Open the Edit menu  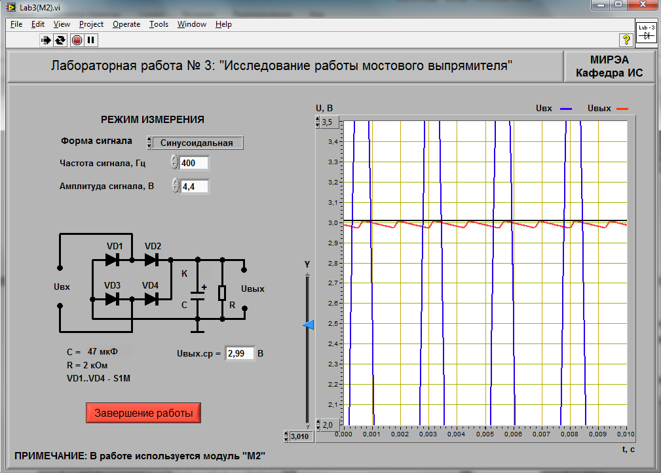tap(38, 24)
